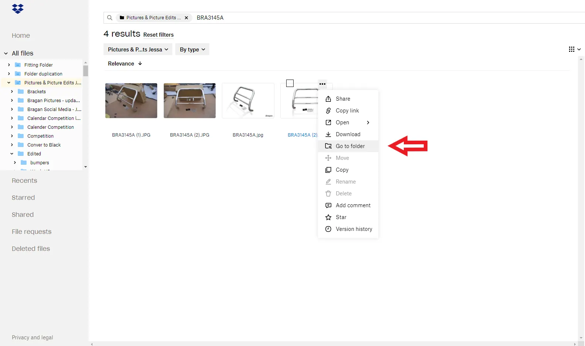Open Recents in the sidebar
Image resolution: width=585 pixels, height=346 pixels.
click(24, 181)
